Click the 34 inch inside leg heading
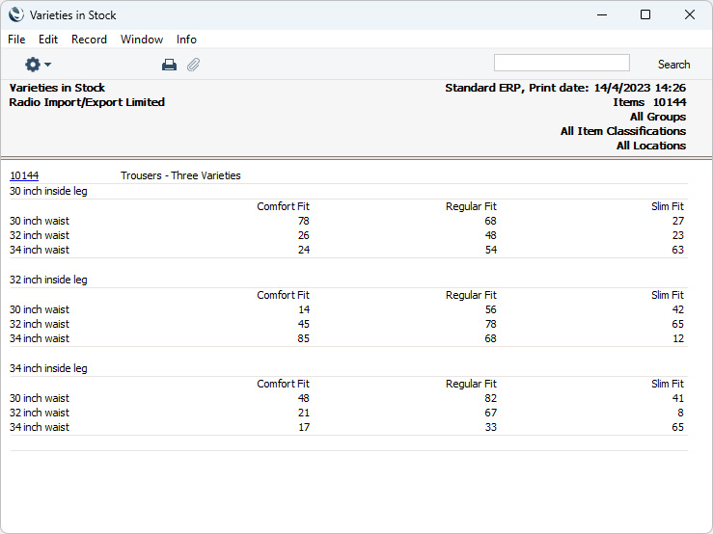This screenshot has height=534, width=713. [x=48, y=368]
